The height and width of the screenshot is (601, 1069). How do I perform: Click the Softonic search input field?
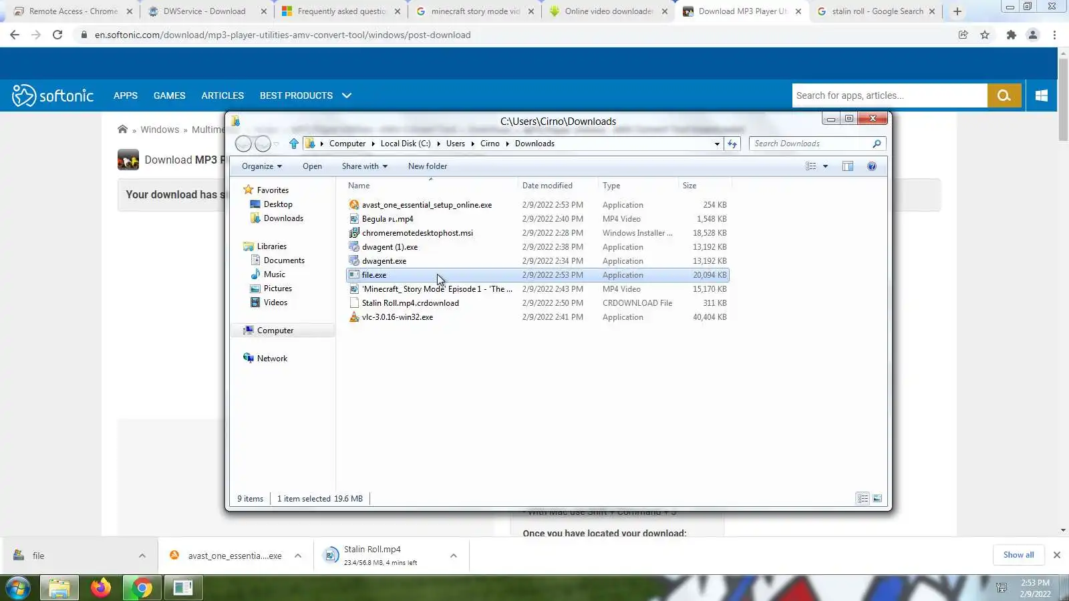890,95
